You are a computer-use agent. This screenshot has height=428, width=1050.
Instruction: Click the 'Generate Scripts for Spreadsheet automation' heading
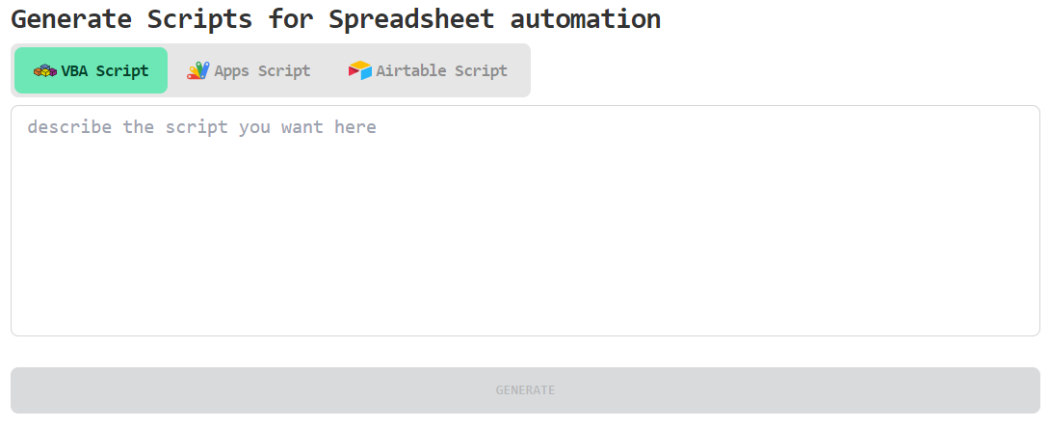tap(335, 18)
